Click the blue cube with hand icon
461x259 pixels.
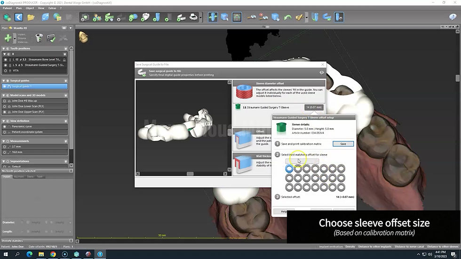pyautogui.click(x=276, y=17)
